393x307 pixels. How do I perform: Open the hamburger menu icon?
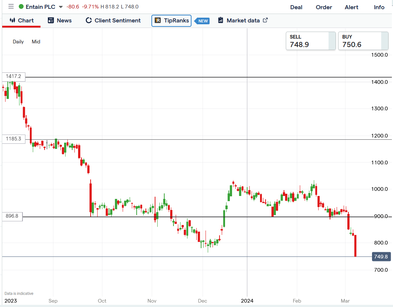11,7
